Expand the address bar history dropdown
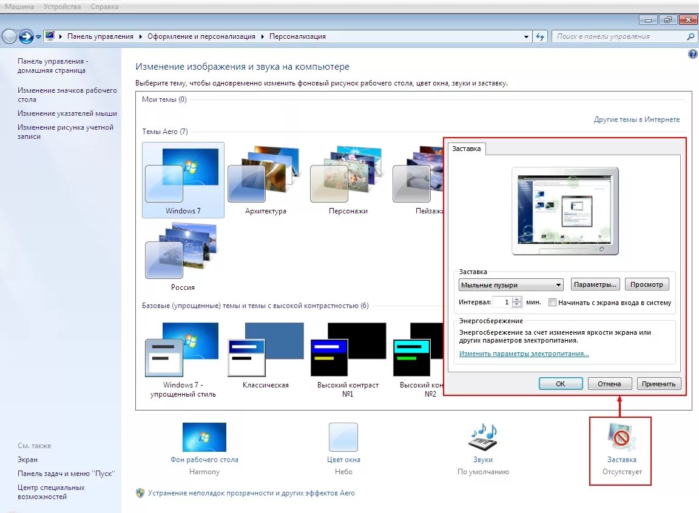This screenshot has height=513, width=699. click(x=527, y=36)
